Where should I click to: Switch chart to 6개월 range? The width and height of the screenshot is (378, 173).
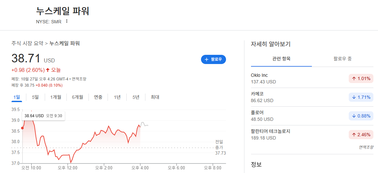pos(77,97)
